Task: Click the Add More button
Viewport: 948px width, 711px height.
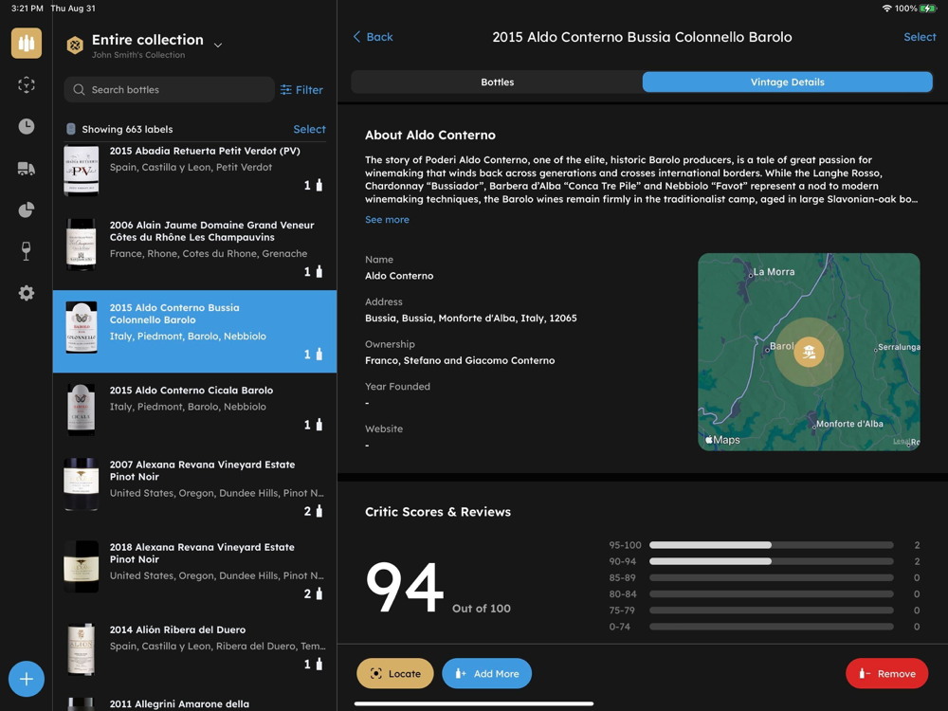Action: pyautogui.click(x=486, y=673)
